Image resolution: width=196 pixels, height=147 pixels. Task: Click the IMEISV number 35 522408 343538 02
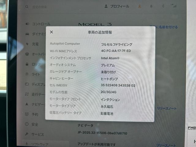(x=118, y=85)
